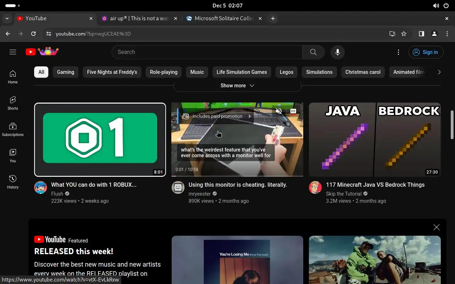
Task: Open the You section in sidebar
Action: click(13, 155)
